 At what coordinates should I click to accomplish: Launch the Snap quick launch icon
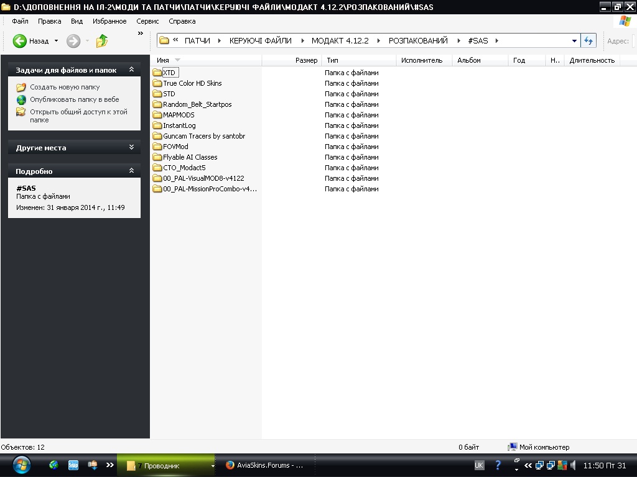(x=73, y=465)
